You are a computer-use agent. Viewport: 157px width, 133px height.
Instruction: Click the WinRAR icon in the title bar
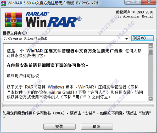pos(3,3)
